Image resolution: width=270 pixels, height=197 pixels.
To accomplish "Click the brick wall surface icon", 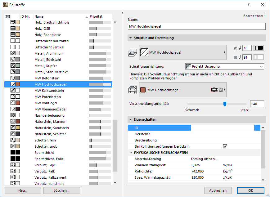I will click(133, 90).
